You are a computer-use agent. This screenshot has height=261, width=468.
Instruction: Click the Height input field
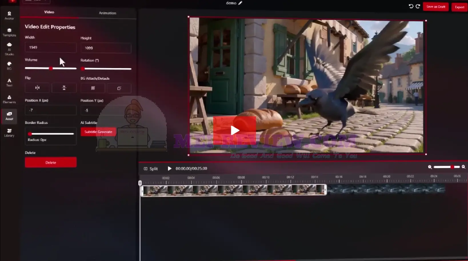click(106, 48)
